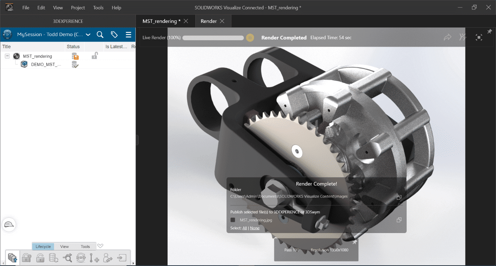Viewport: 496px width, 266px height.
Task: Close the MST_rendering tab
Action: [x=186, y=21]
